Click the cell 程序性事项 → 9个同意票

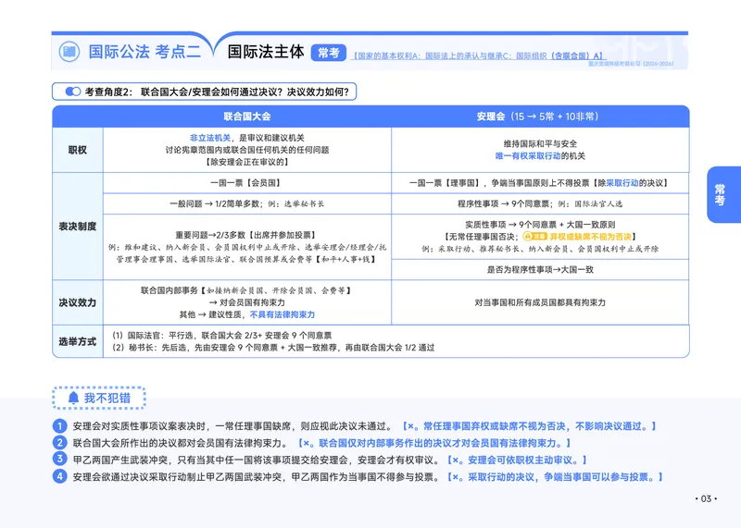click(540, 203)
